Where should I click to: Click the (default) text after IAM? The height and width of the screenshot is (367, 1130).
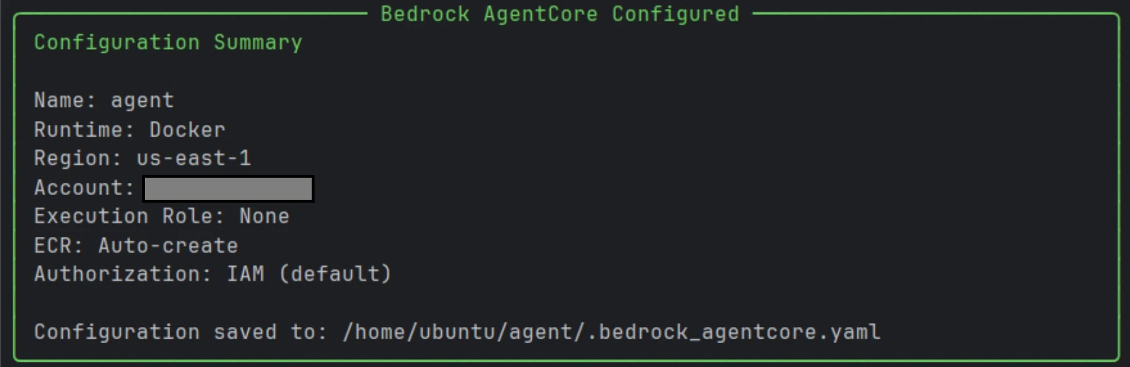pos(335,274)
